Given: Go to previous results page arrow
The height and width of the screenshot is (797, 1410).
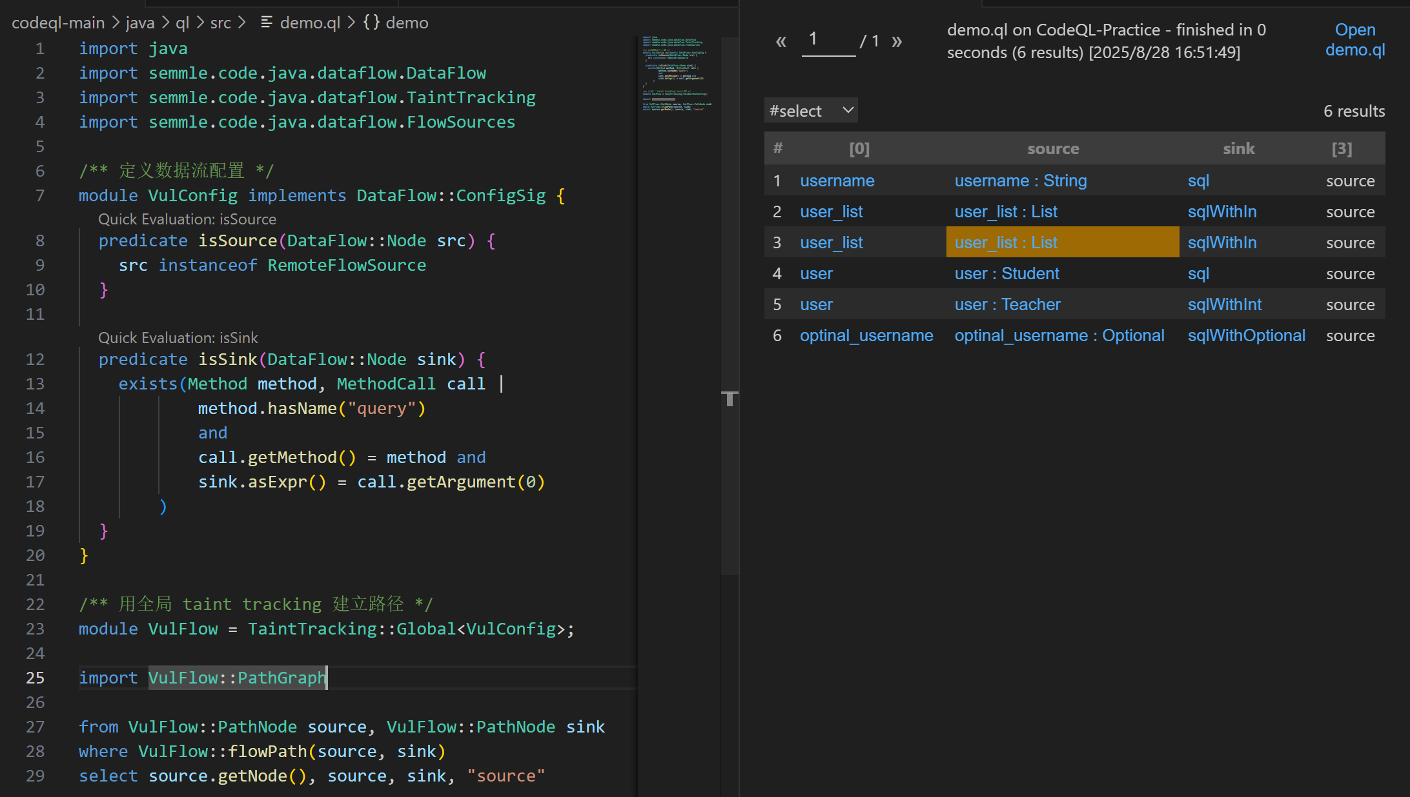Looking at the screenshot, I should (781, 42).
